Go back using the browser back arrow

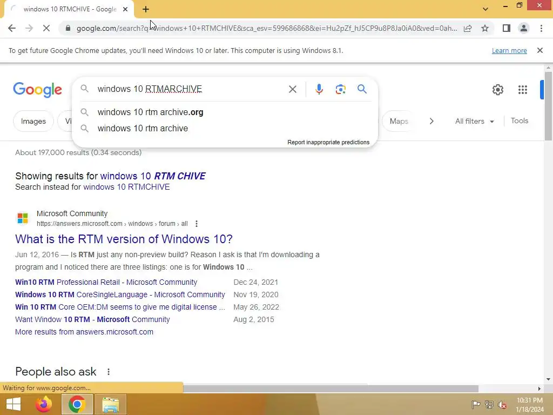[12, 28]
